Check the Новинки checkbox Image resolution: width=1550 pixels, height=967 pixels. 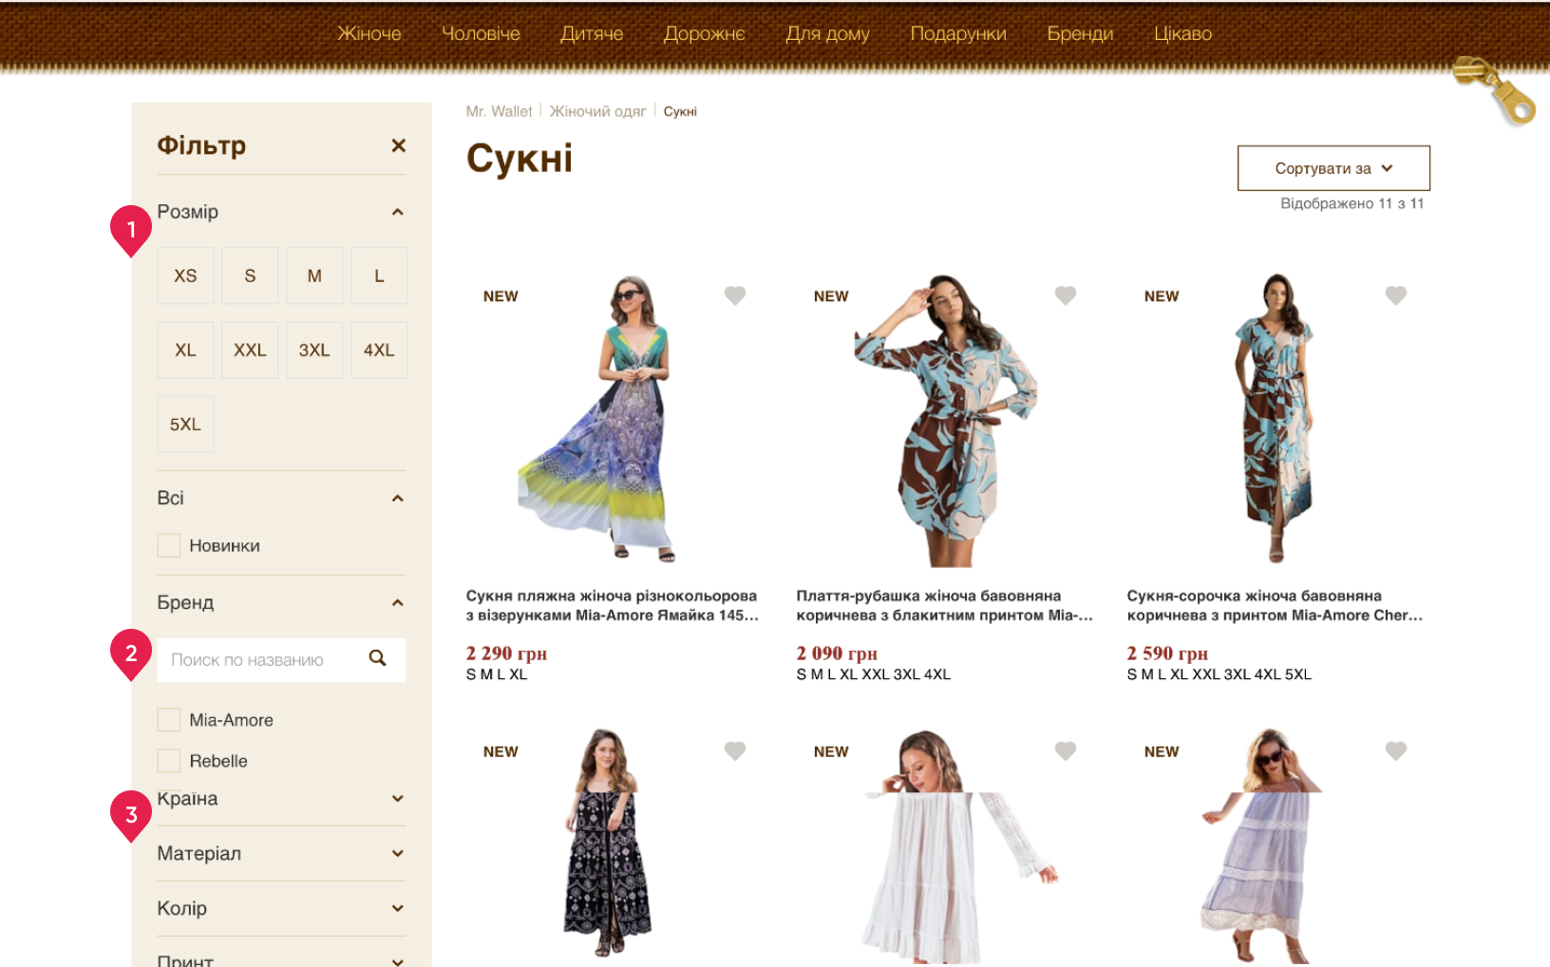coord(169,545)
